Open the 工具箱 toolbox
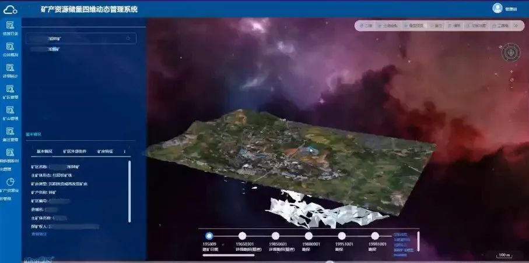The image size is (529, 263). click(x=500, y=26)
